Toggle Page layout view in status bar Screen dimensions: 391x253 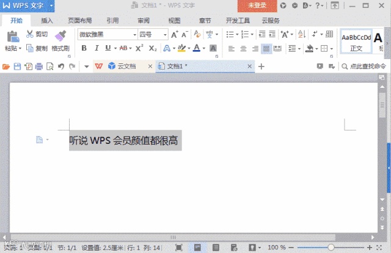(x=197, y=248)
